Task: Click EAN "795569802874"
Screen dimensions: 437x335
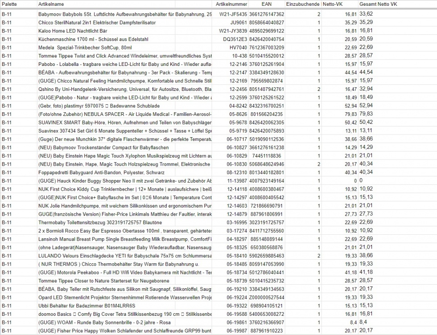Action: click(267, 81)
